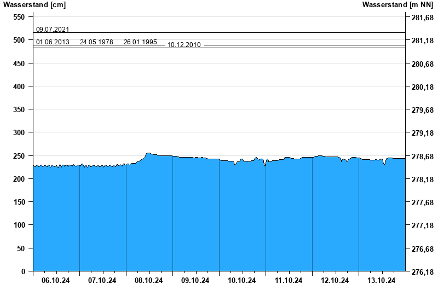Select the 24.05.1978 historic level label
This screenshot has width=438, height=301.
[96, 42]
